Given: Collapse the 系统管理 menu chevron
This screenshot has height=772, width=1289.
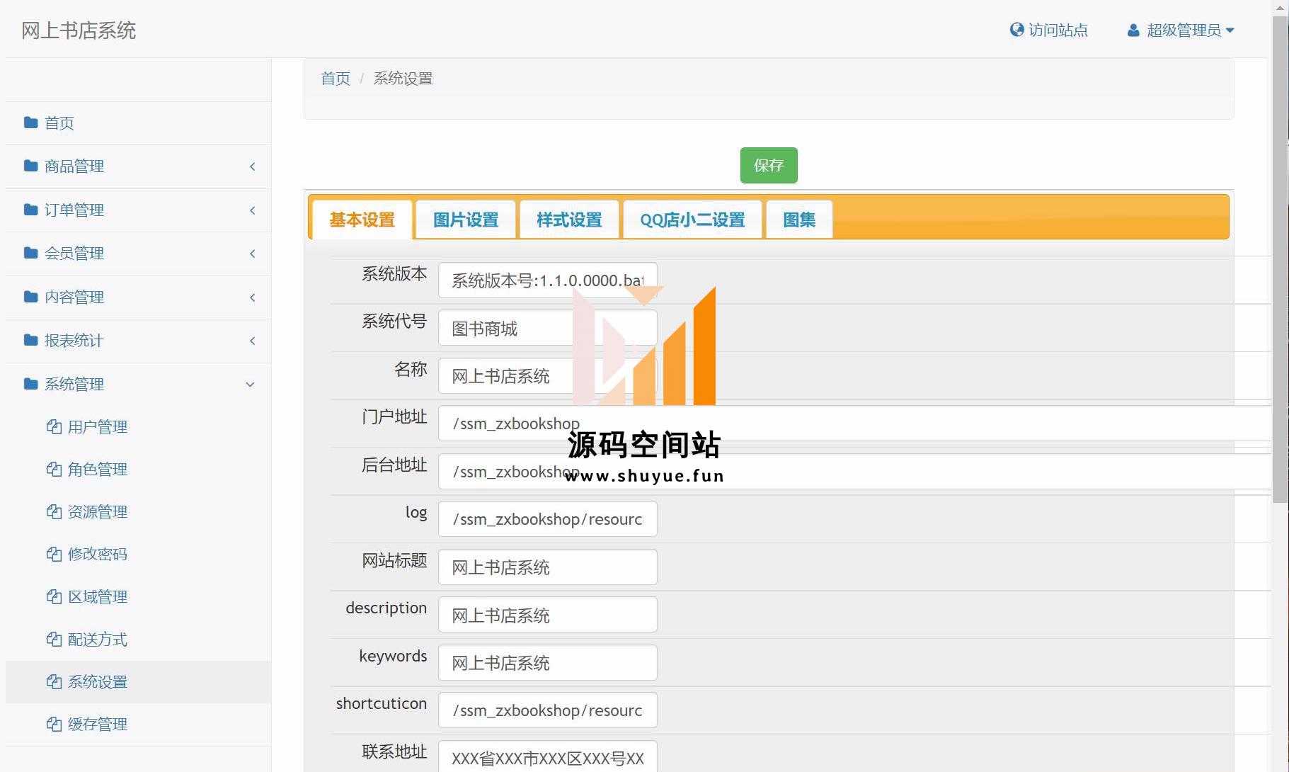Looking at the screenshot, I should click(x=250, y=385).
